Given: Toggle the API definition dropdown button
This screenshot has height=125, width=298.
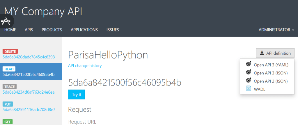Looking at the screenshot, I should (x=275, y=53).
